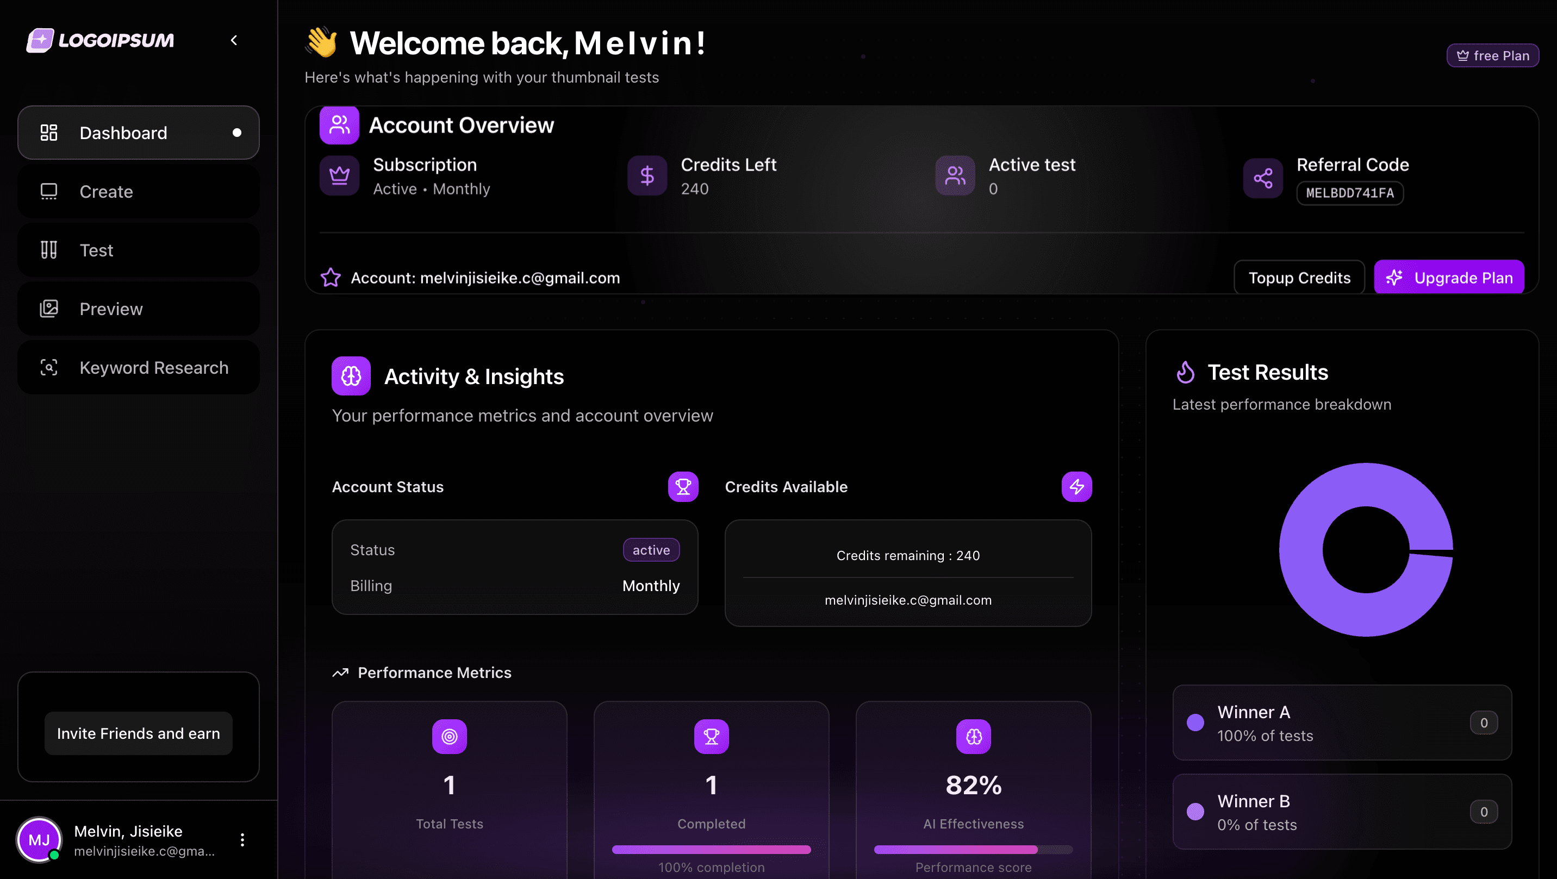This screenshot has width=1557, height=879.
Task: Open the free Plan badge
Action: (1492, 55)
